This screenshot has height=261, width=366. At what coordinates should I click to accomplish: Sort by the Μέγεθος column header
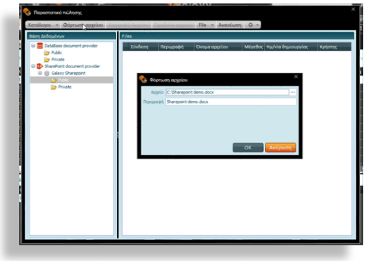pos(254,47)
